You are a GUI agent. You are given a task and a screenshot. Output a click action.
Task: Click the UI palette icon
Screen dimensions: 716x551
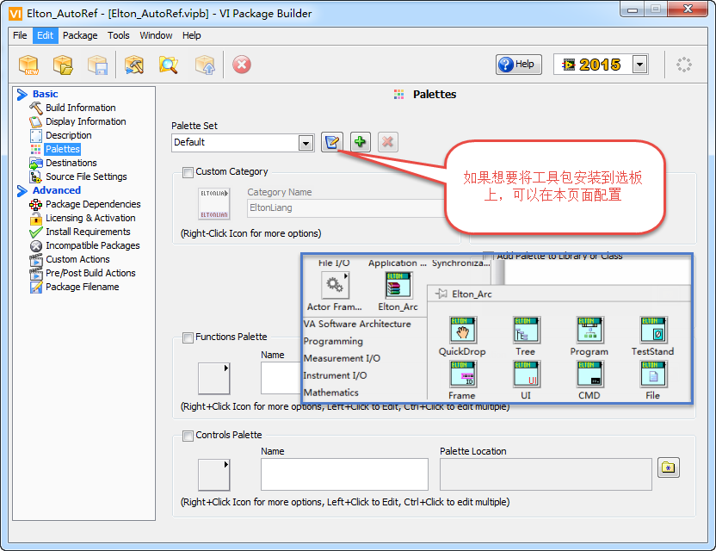pyautogui.click(x=526, y=374)
